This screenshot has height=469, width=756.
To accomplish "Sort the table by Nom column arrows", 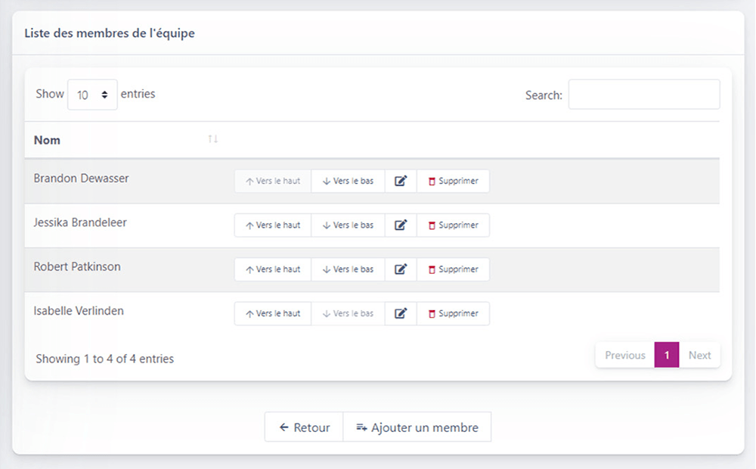I will (x=212, y=139).
